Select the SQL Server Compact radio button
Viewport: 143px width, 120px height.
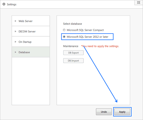(64, 30)
